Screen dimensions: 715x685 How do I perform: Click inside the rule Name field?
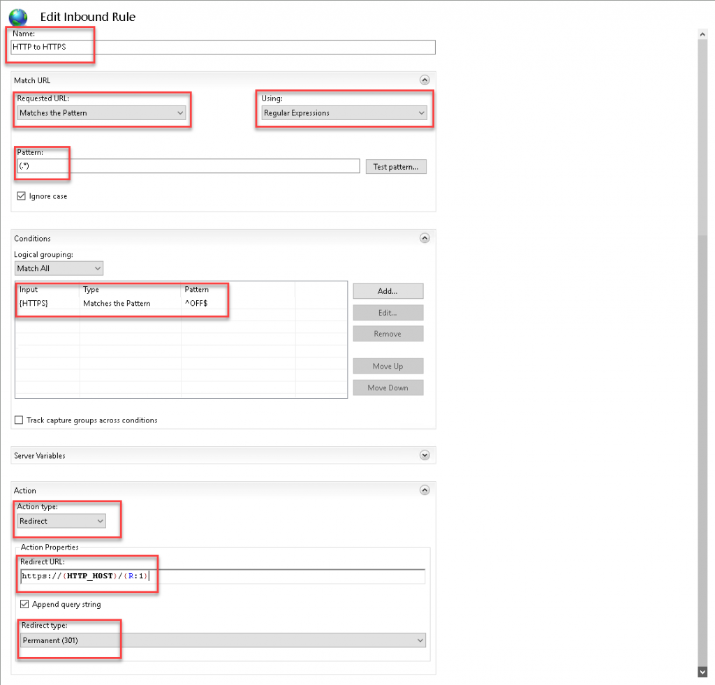pyautogui.click(x=223, y=47)
